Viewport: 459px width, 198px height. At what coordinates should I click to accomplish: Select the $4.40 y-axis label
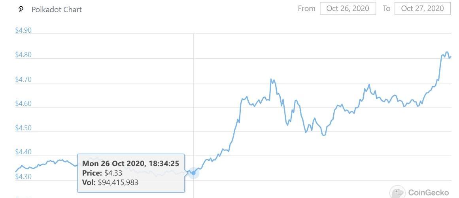[23, 152]
